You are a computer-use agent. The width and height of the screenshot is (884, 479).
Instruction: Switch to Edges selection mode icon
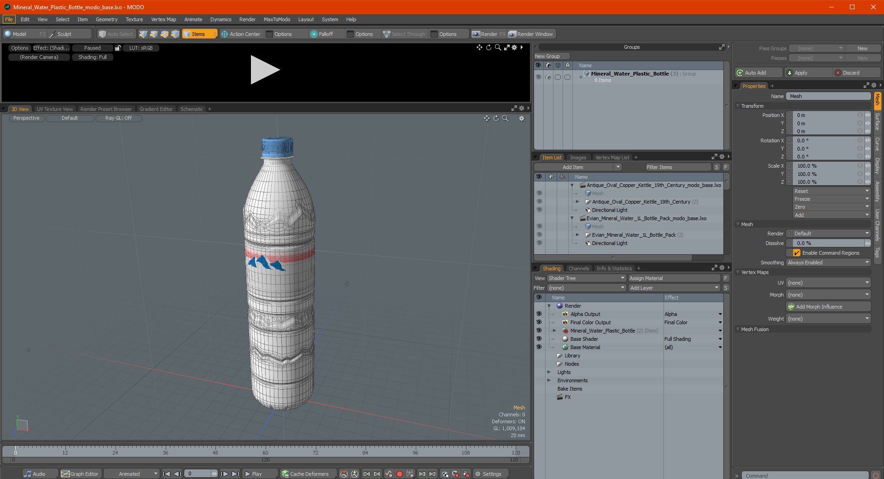[x=154, y=34]
